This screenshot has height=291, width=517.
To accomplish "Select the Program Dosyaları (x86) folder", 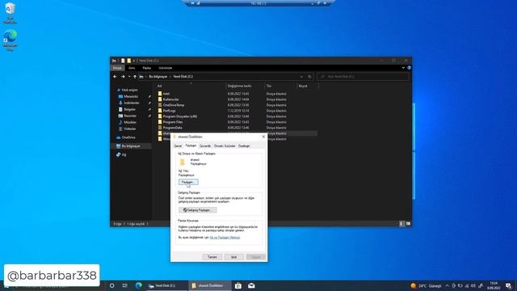I will pyautogui.click(x=179, y=116).
